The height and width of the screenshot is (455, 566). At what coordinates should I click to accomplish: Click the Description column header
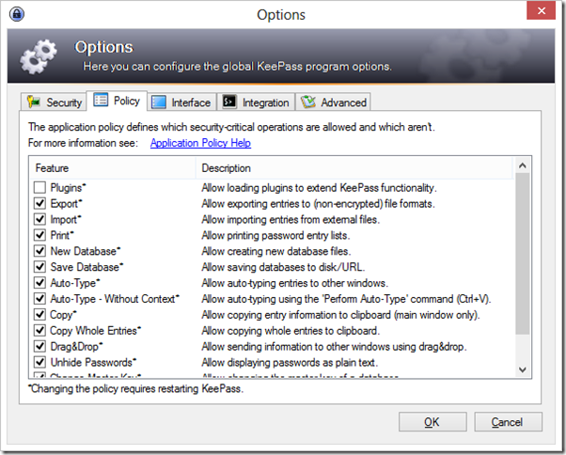pyautogui.click(x=354, y=168)
